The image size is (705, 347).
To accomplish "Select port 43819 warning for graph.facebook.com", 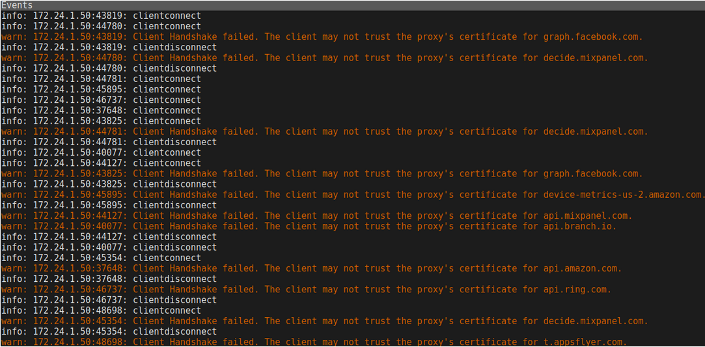I will [322, 37].
